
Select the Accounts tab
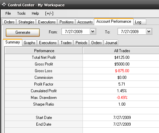tap(85, 22)
